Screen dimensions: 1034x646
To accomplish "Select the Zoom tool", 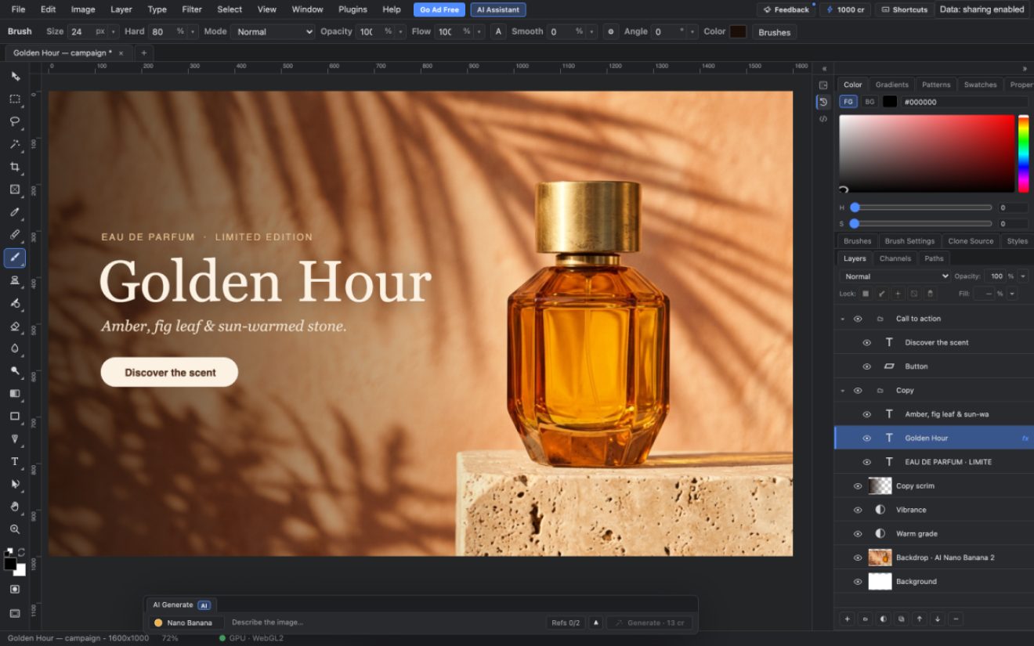I will (15, 529).
